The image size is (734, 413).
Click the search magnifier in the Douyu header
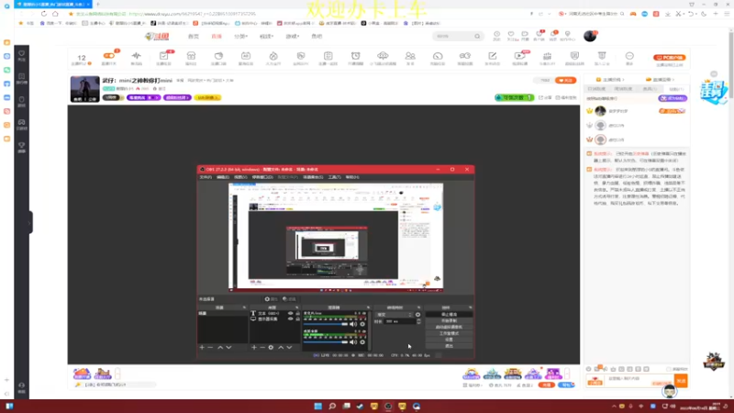click(477, 36)
